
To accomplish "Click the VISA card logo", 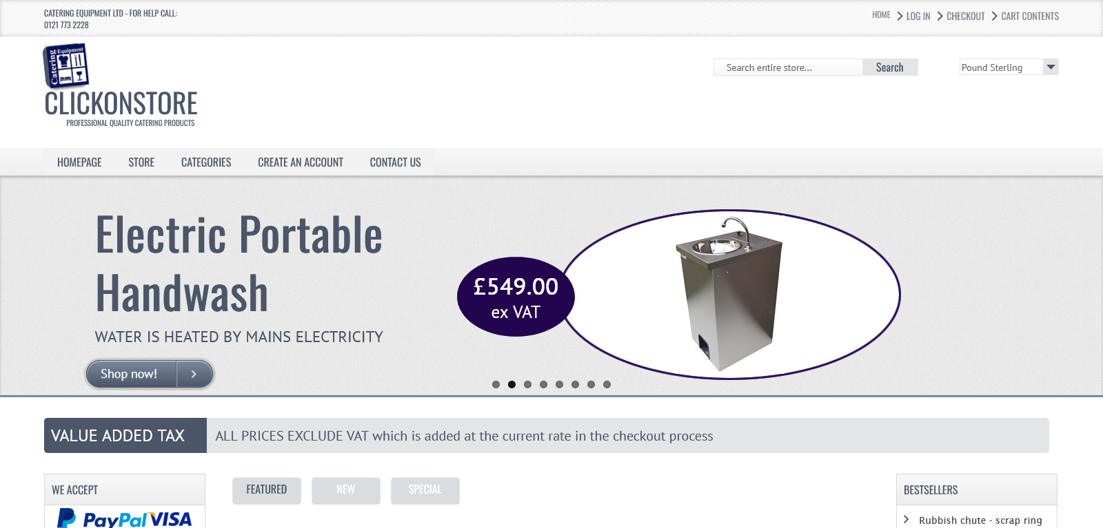I will (171, 519).
